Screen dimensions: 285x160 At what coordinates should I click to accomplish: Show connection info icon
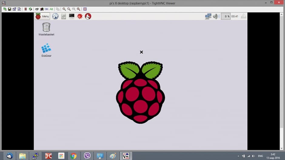click(x=19, y=9)
